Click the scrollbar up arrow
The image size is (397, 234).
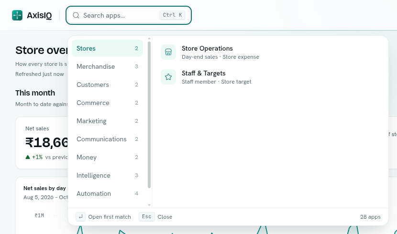[x=149, y=39]
